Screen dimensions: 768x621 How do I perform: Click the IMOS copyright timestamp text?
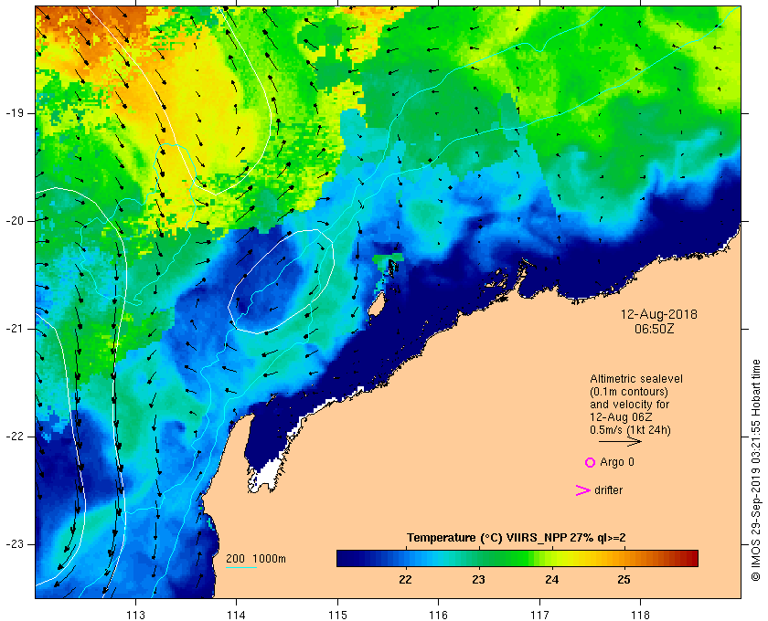pyautogui.click(x=756, y=470)
